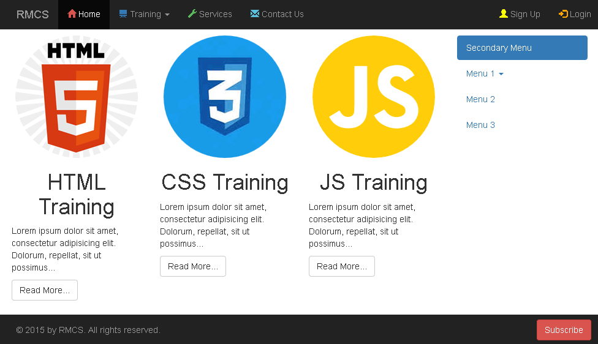Screen dimensions: 598x344
Task: Click Read More under JS Training
Action: 342,266
